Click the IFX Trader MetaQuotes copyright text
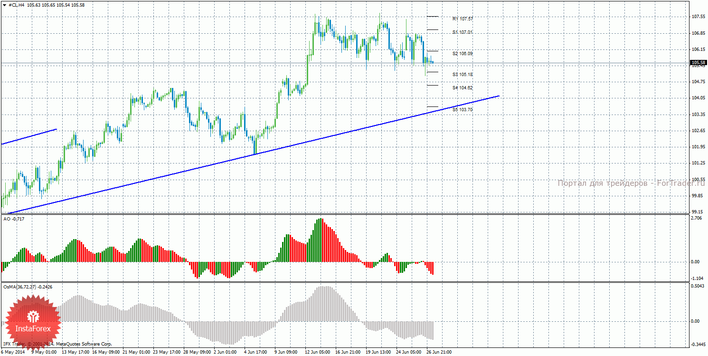Image resolution: width=708 pixels, height=356 pixels. click(57, 344)
